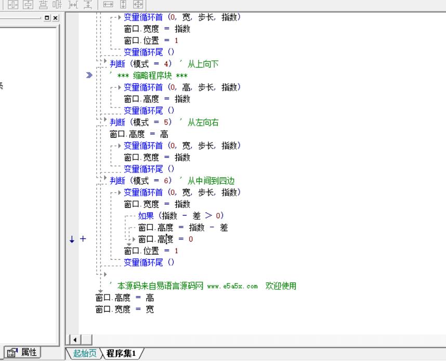The width and height of the screenshot is (446, 361).
Task: Click the equal vertical spacing toolbar icon
Action: coord(88,4)
